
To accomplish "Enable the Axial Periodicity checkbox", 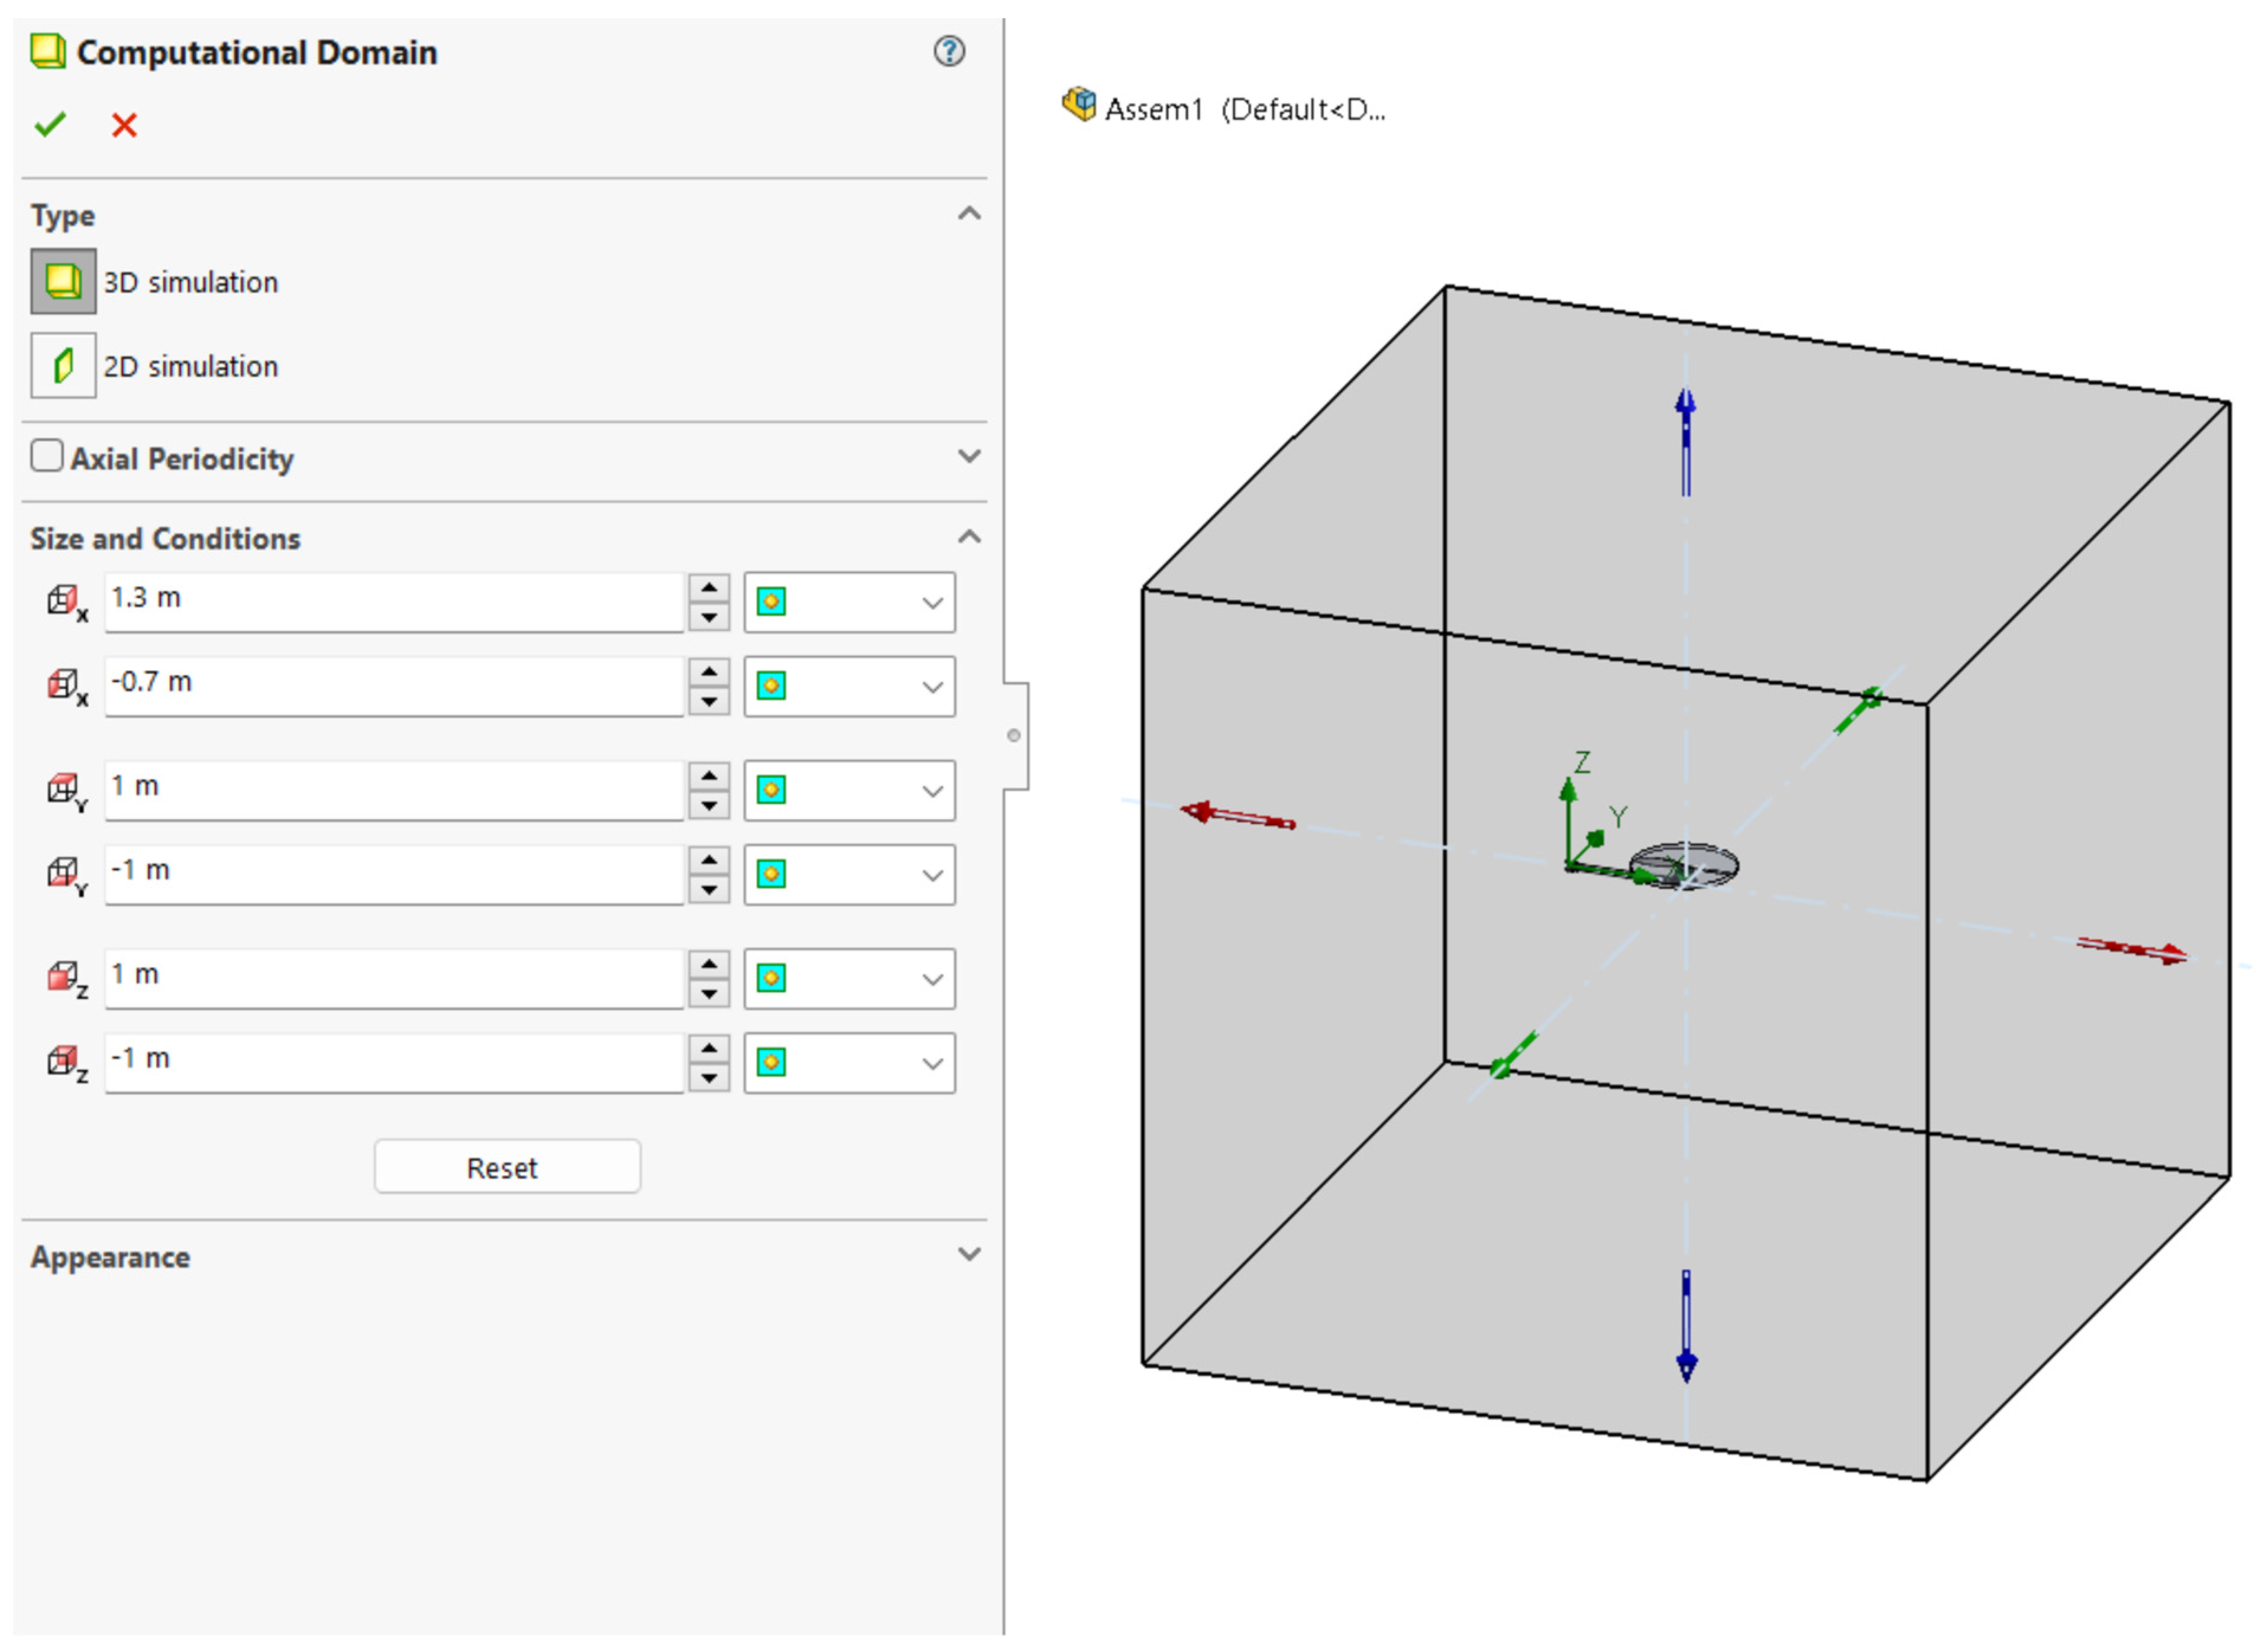I will (46, 456).
